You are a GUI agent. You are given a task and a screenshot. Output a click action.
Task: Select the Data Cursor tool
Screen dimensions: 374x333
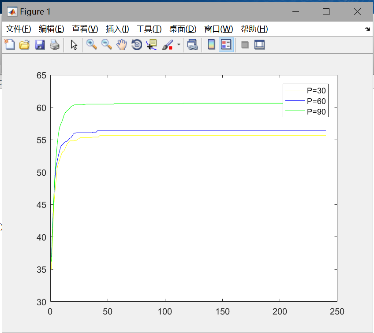[152, 44]
